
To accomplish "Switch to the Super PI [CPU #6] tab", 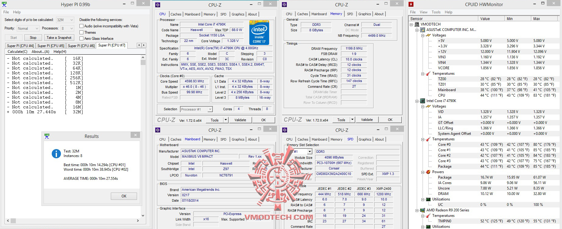I will point(81,46).
